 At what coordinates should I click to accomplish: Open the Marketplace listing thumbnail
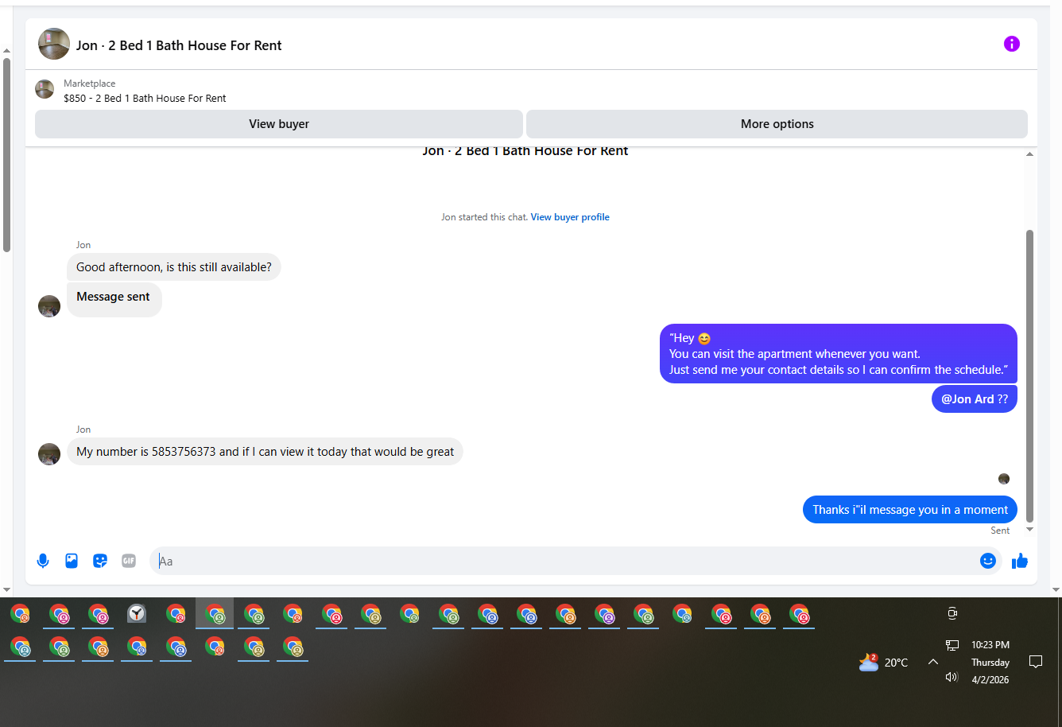tap(45, 89)
